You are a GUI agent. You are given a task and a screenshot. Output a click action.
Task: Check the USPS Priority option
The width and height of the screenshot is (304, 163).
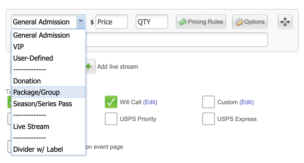pos(111,119)
